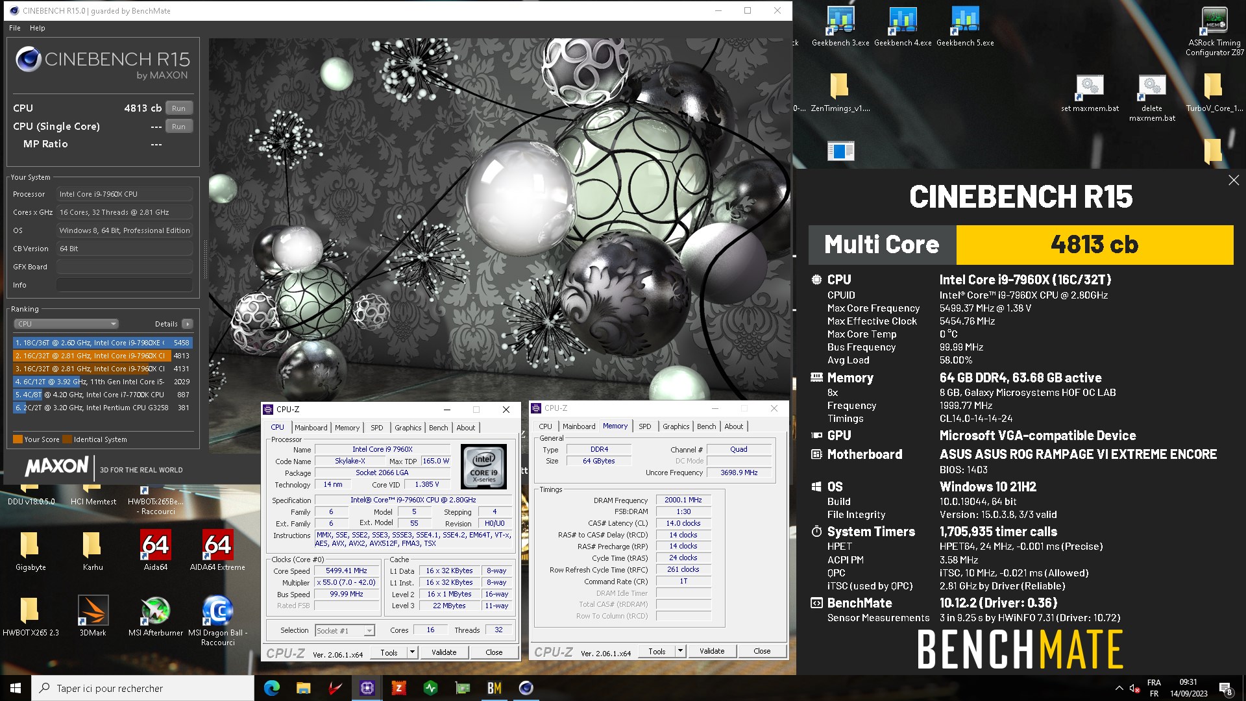Image resolution: width=1246 pixels, height=701 pixels.
Task: Switch to the CPU-Z taskbar icon
Action: pyautogui.click(x=367, y=688)
